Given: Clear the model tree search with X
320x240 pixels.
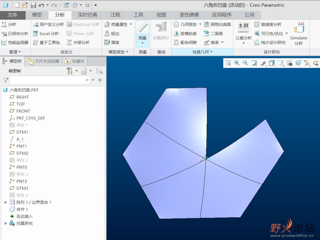Looking at the screenshot, I should pos(87,80).
